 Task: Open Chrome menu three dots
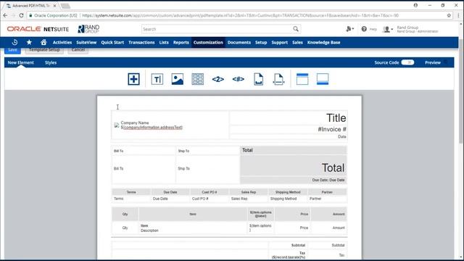[458, 15]
